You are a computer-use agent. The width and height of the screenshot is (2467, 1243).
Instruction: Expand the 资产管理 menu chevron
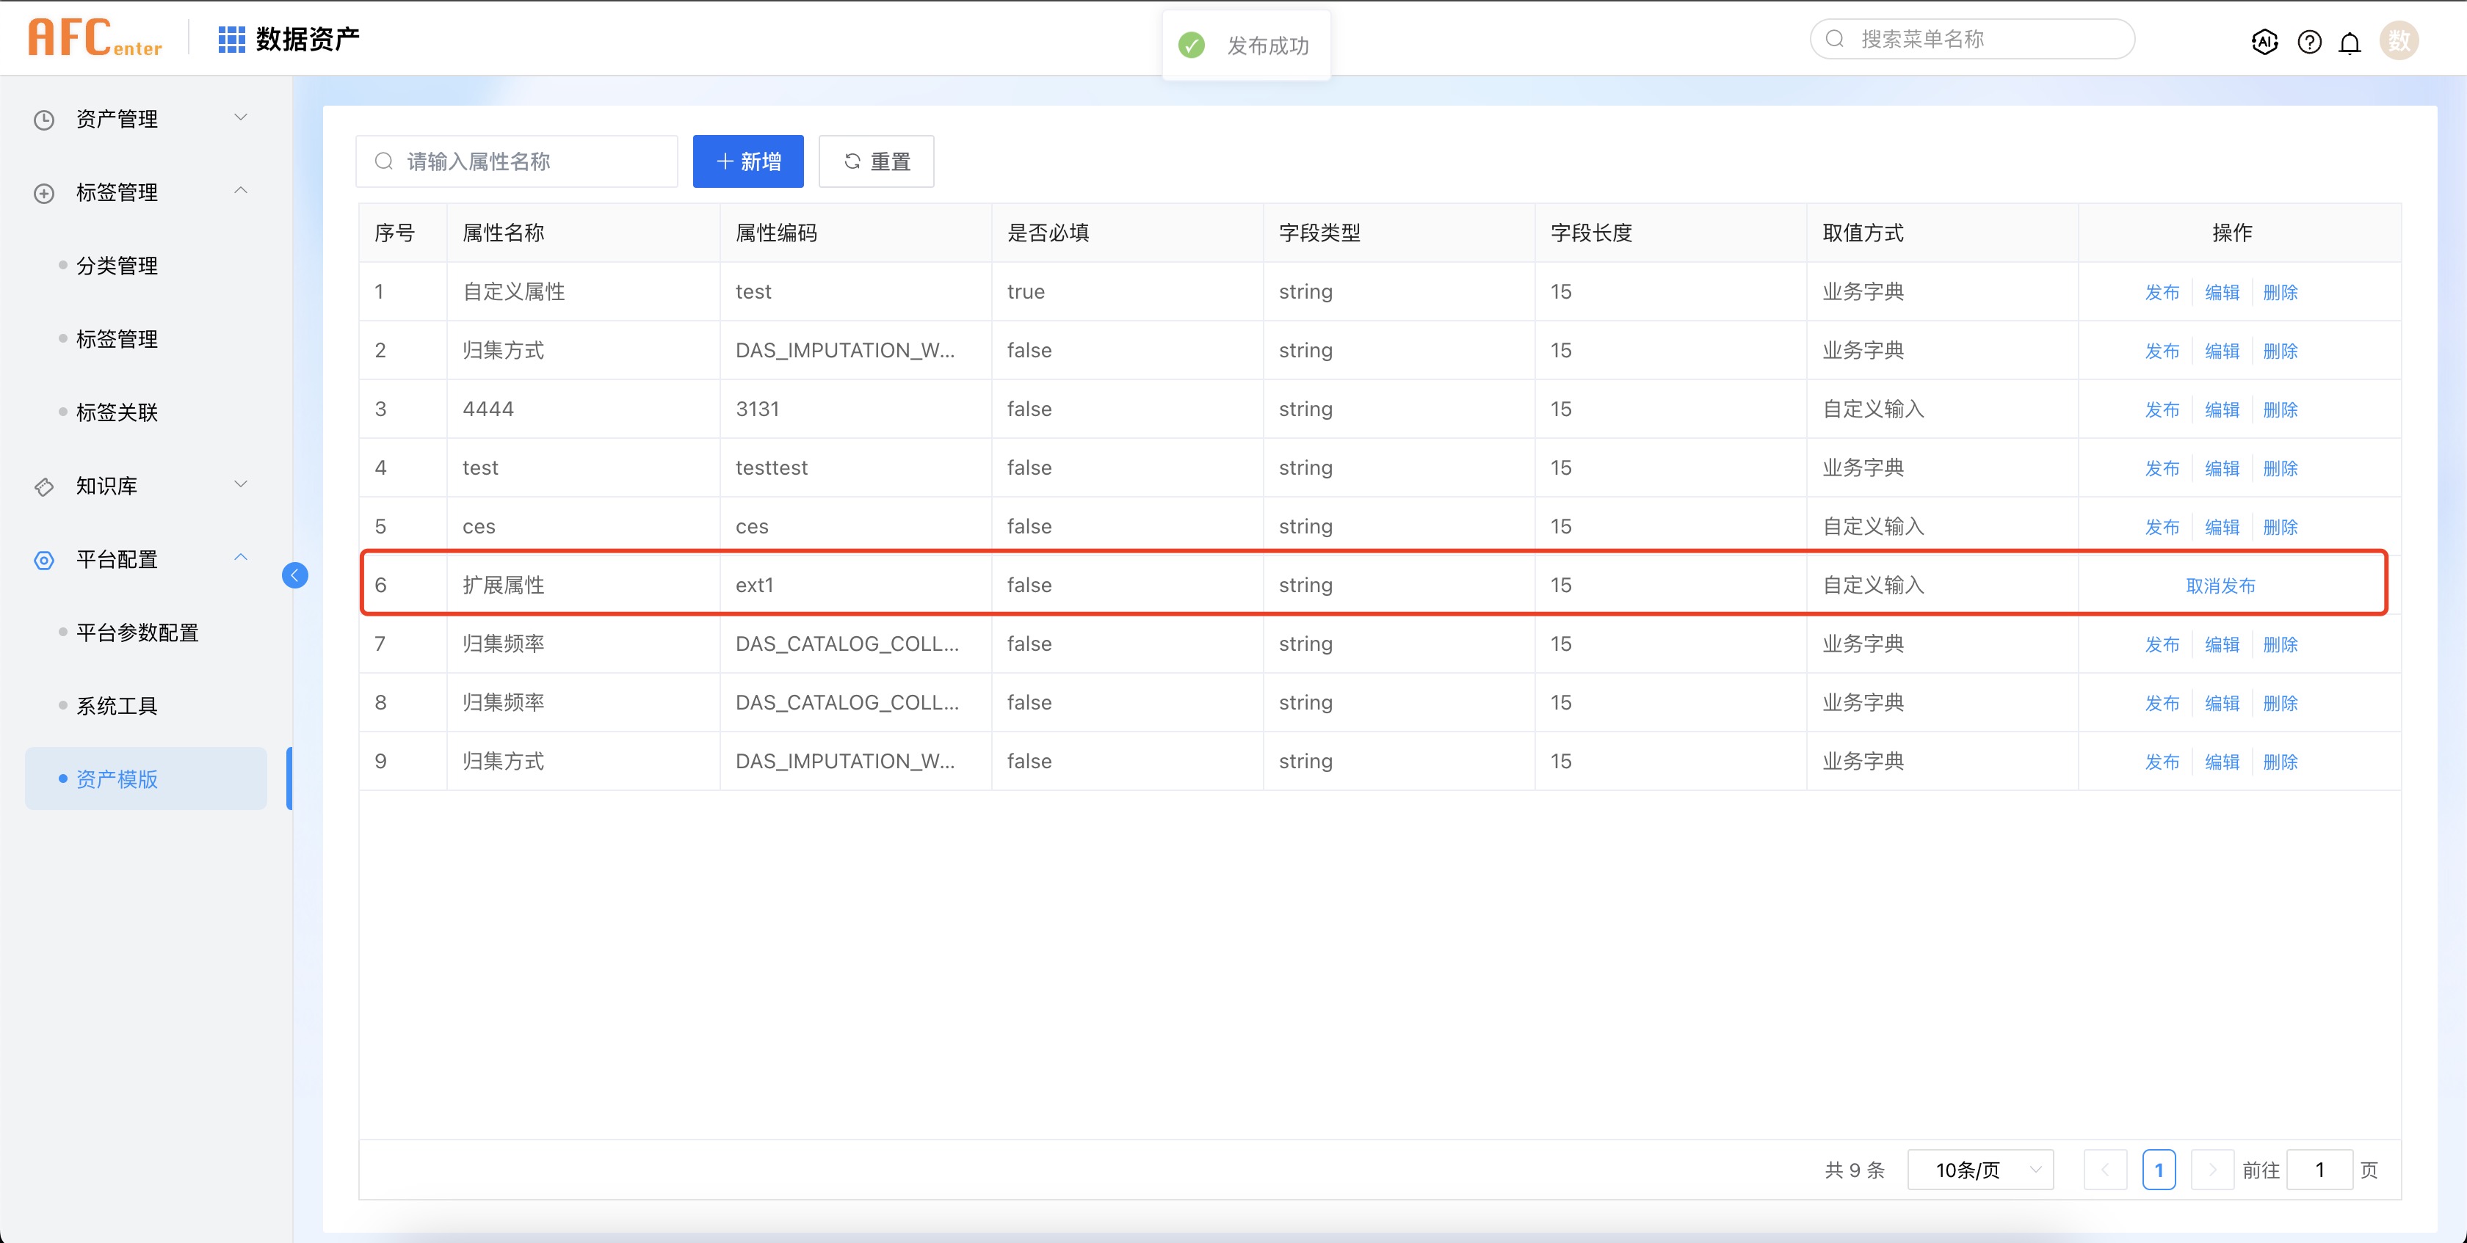[242, 117]
